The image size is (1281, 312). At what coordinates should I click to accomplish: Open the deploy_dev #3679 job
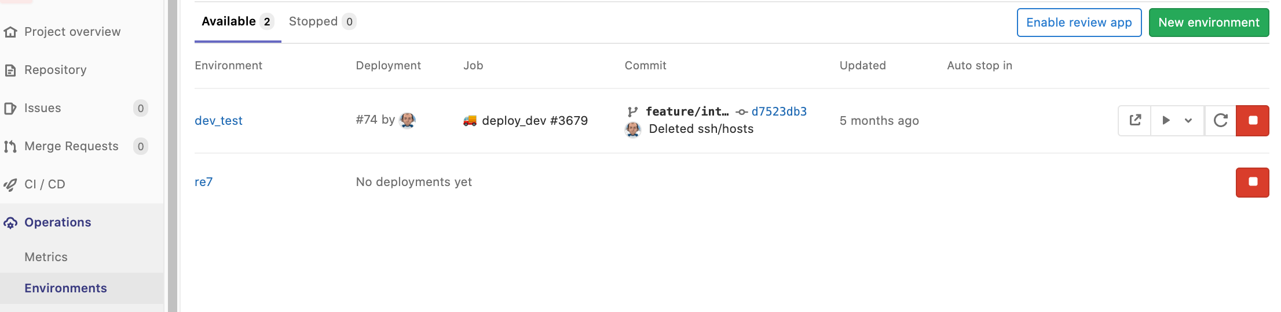(x=535, y=121)
